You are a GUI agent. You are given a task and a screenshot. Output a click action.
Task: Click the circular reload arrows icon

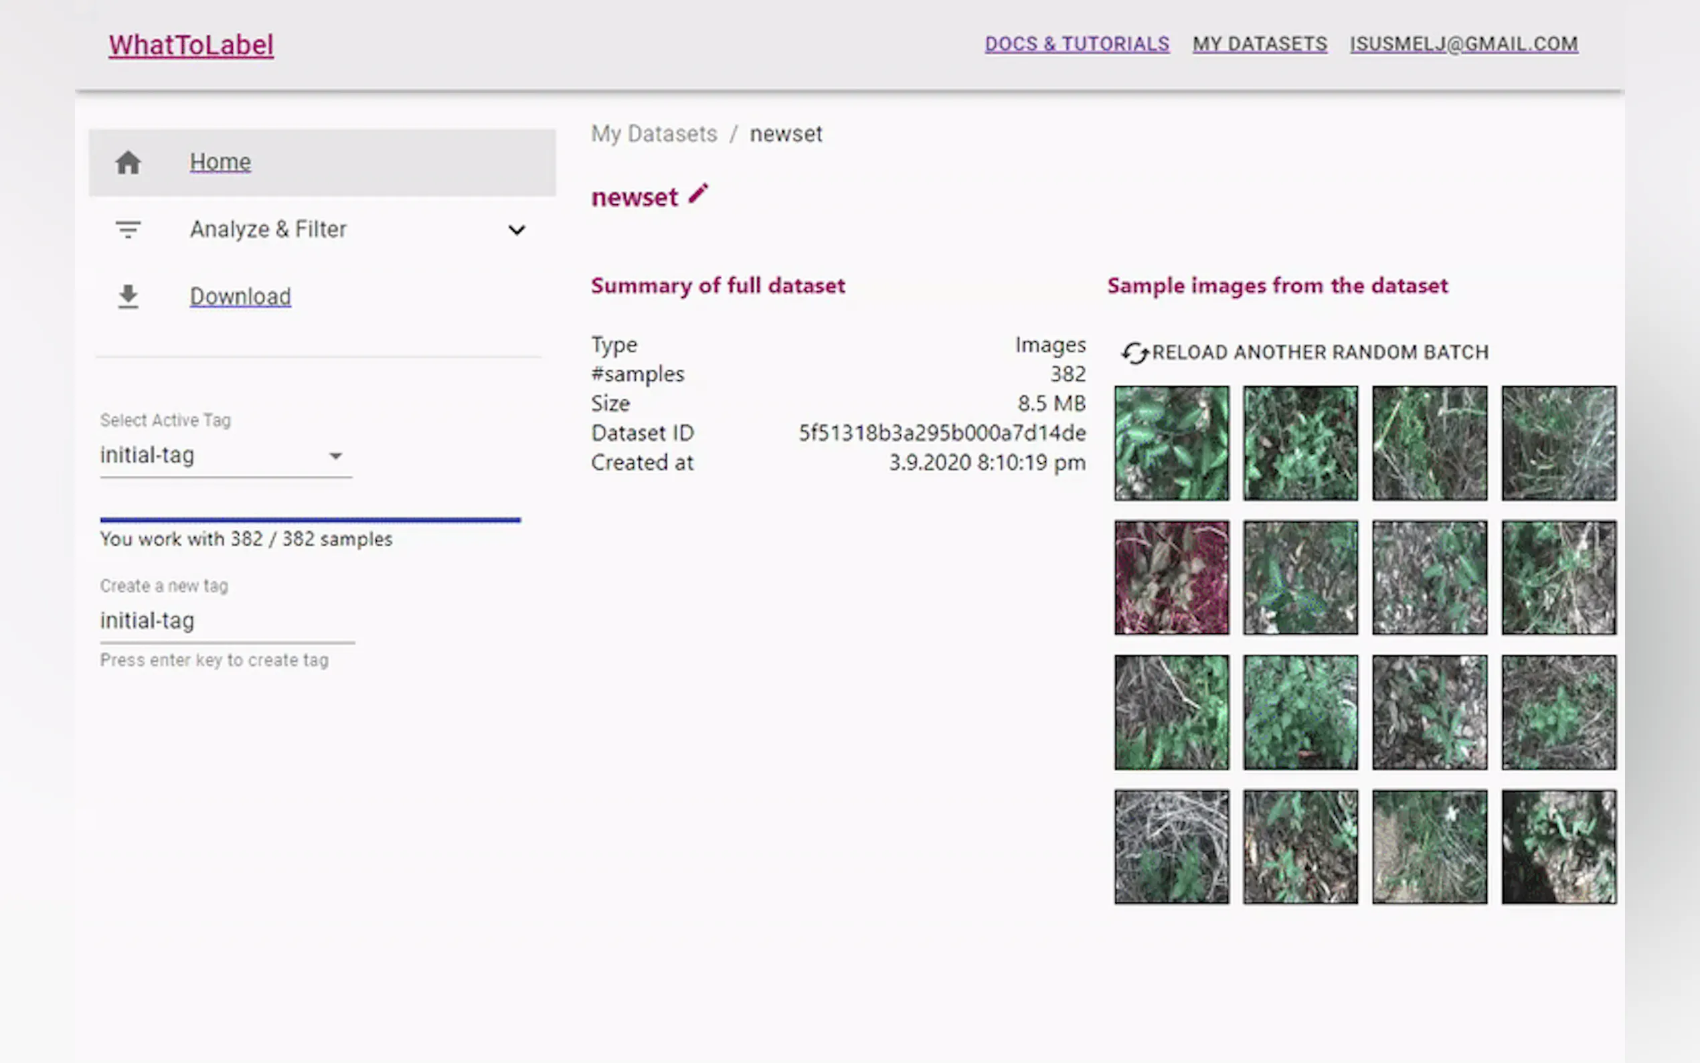(x=1134, y=352)
